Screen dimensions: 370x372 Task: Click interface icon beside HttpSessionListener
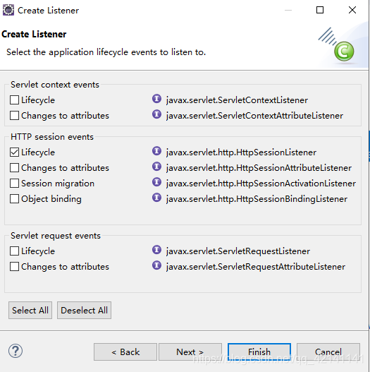click(156, 150)
